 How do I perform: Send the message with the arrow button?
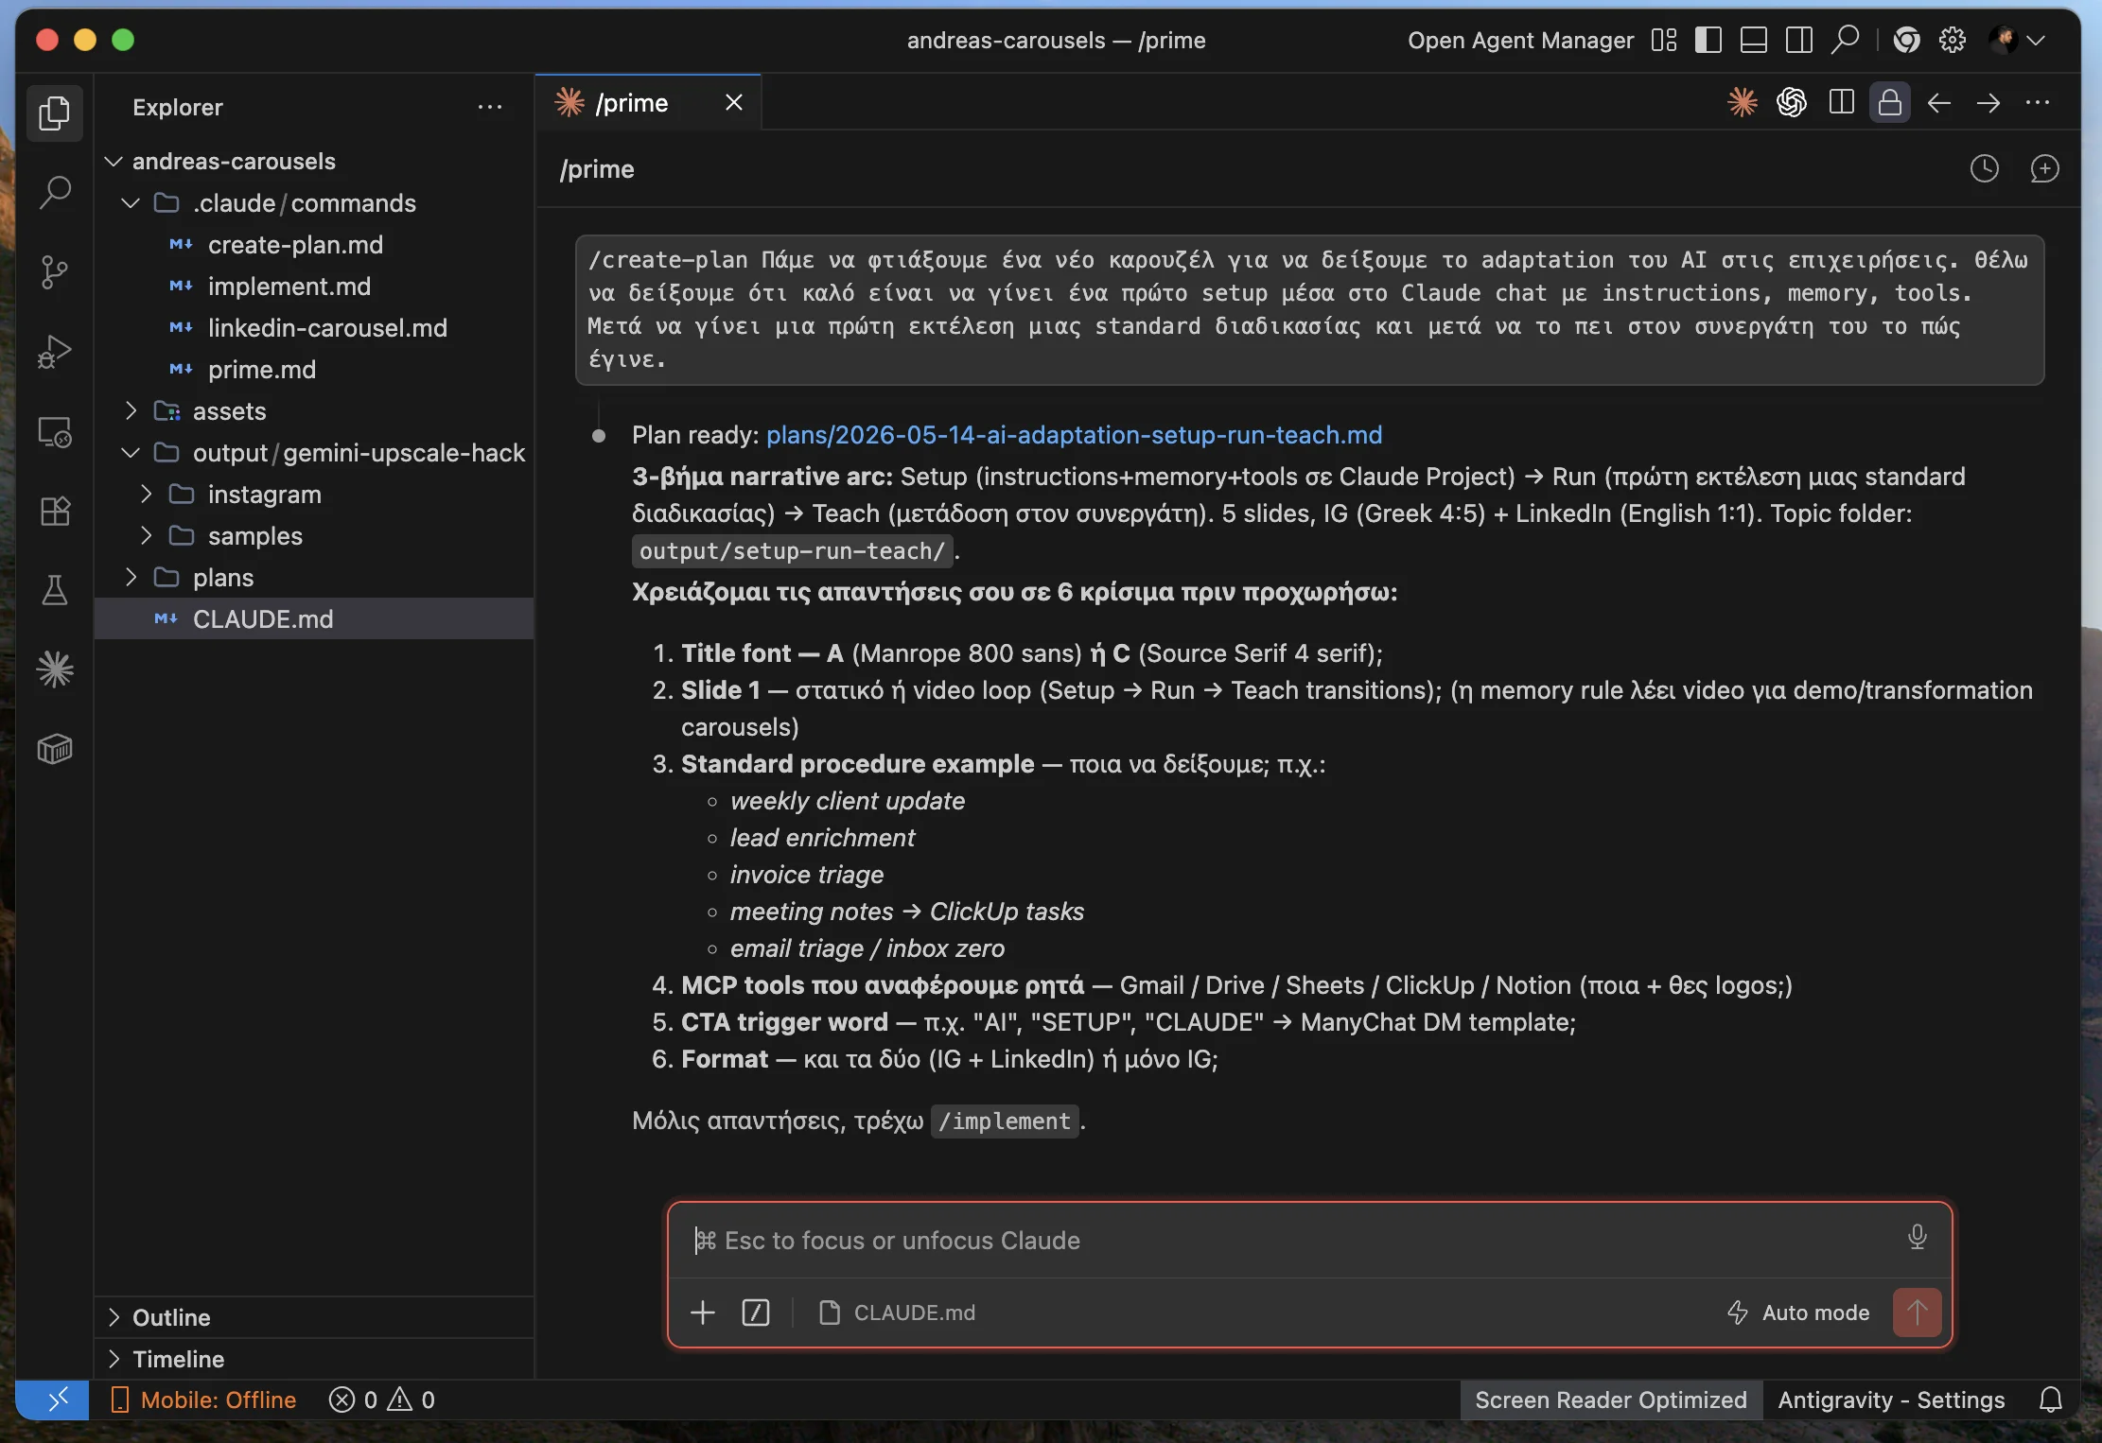click(1918, 1313)
